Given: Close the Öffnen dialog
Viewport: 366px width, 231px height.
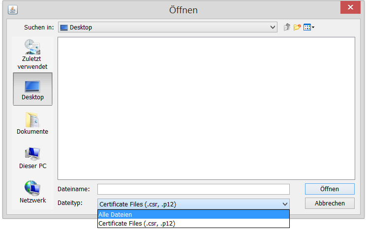Looking at the screenshot, I should 350,7.
